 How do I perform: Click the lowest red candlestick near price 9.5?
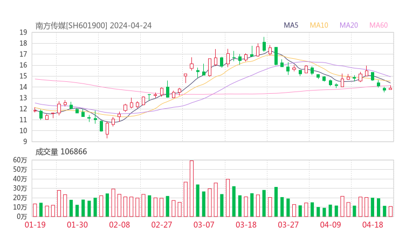click(107, 129)
